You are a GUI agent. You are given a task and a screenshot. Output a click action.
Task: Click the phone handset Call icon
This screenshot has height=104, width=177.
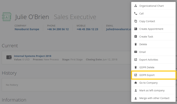click(x=136, y=13)
